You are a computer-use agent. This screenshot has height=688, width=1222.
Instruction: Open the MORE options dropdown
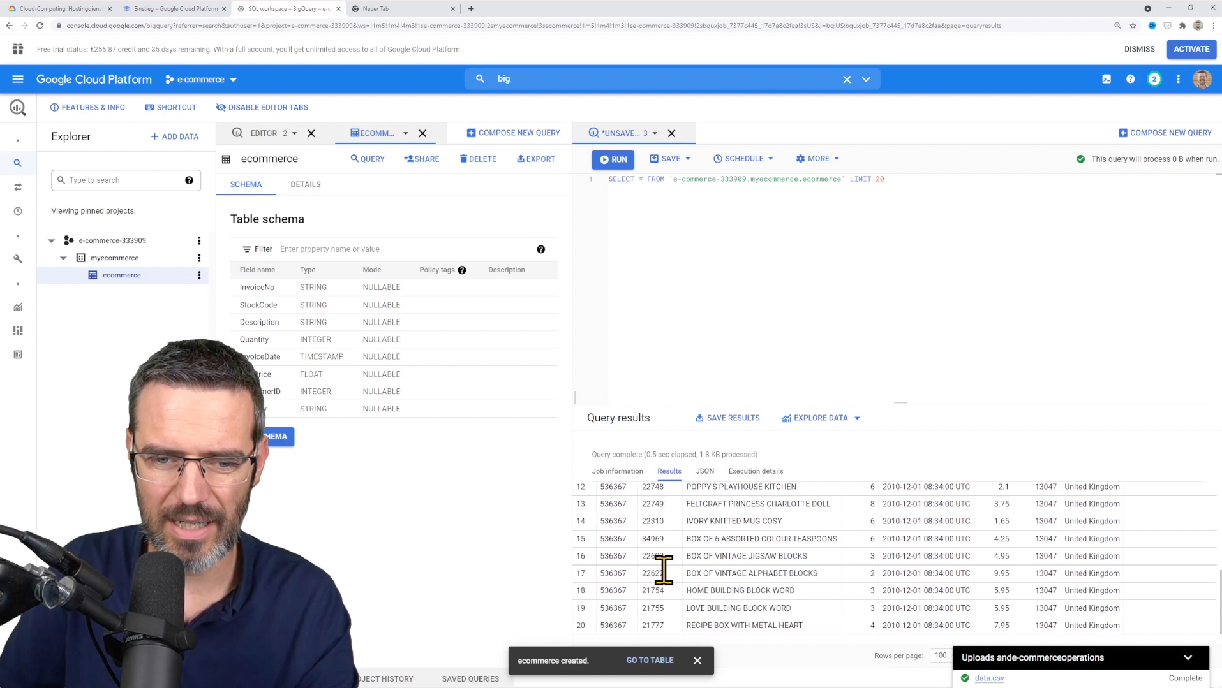(x=817, y=159)
